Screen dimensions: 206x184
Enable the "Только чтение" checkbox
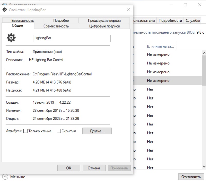25,131
